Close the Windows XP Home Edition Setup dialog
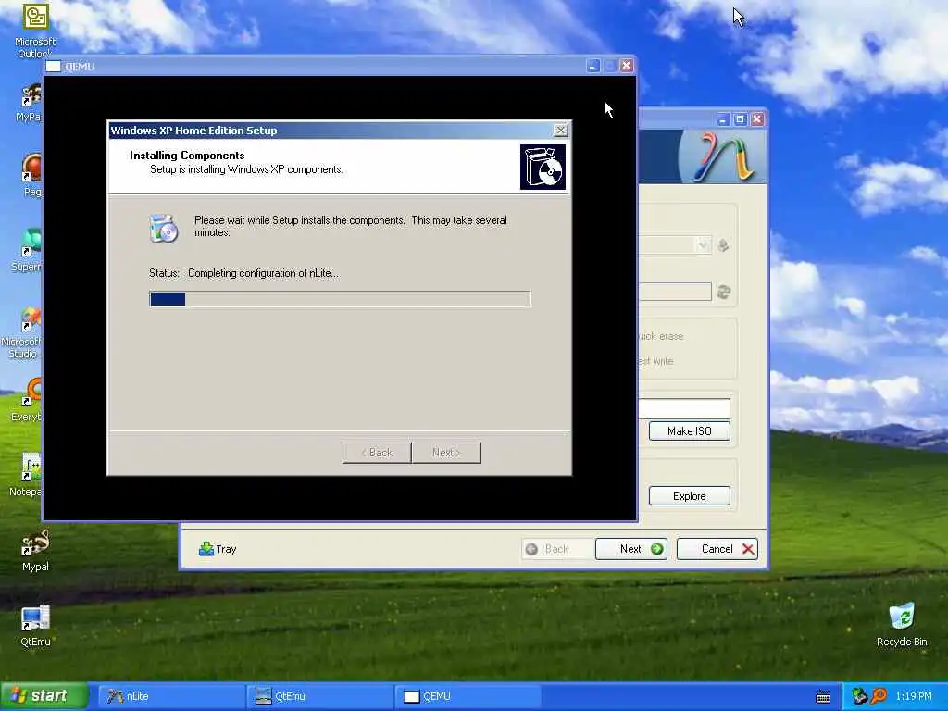The width and height of the screenshot is (948, 711). coord(560,130)
